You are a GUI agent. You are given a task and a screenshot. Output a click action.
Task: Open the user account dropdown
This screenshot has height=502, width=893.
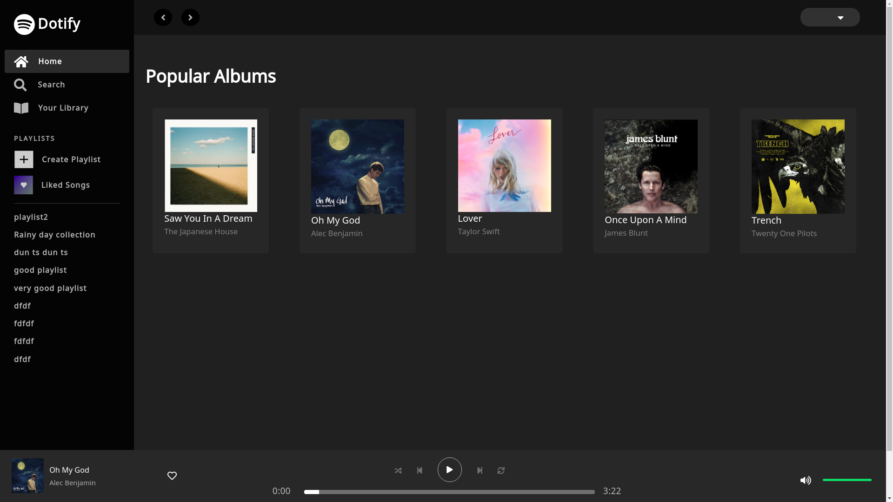tap(830, 18)
